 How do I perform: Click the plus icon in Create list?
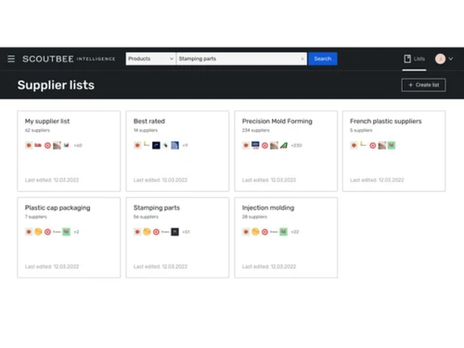coord(410,84)
